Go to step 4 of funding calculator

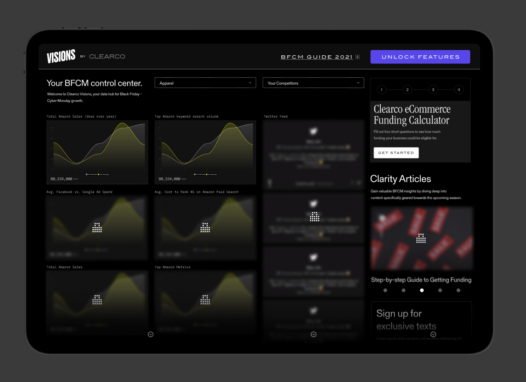[x=459, y=90]
